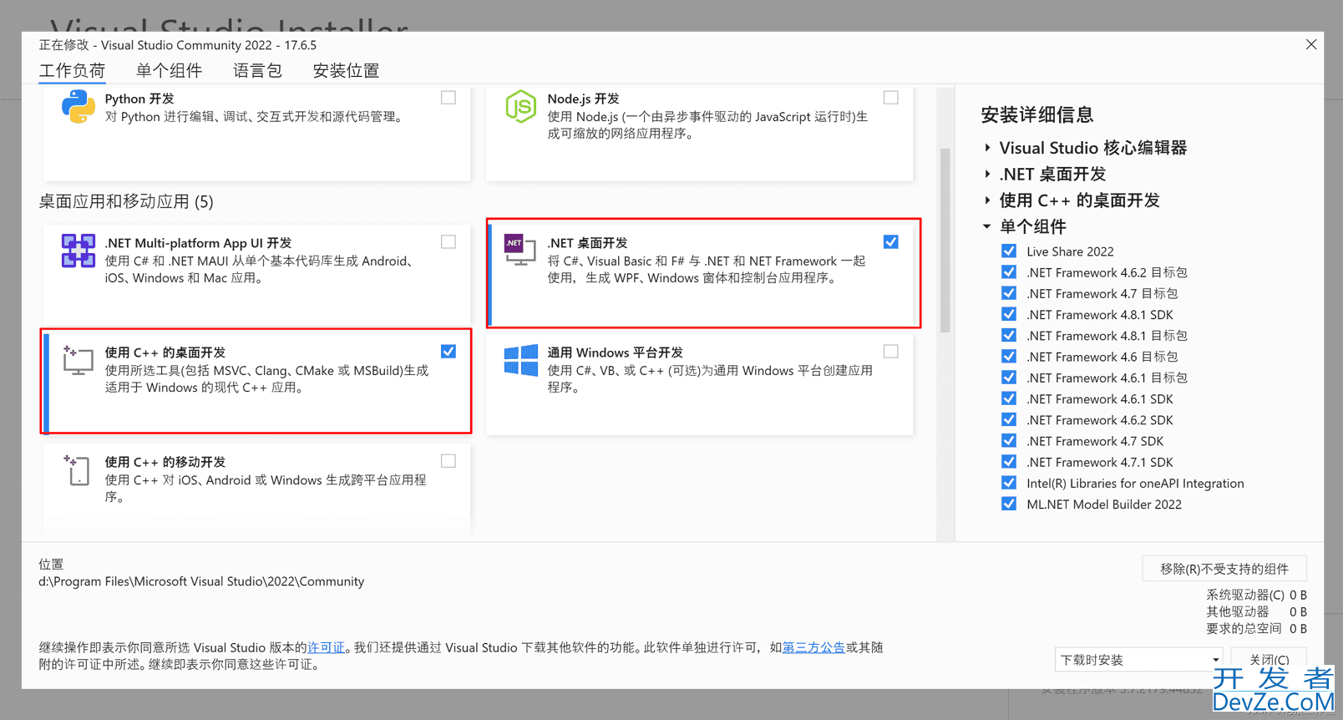Image resolution: width=1343 pixels, height=720 pixels.
Task: Close the modify dialog with the X
Action: 1311,44
